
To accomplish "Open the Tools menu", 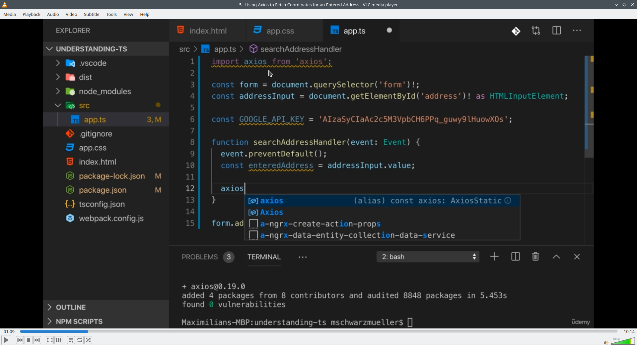I will pos(111,14).
